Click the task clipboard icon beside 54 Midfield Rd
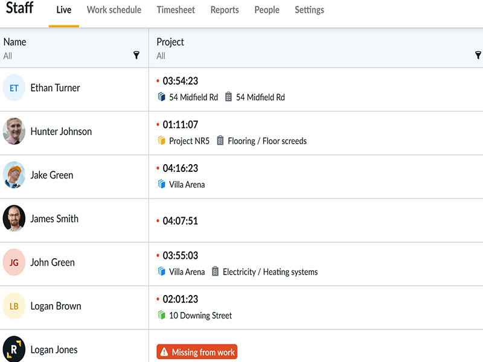The width and height of the screenshot is (483, 362). point(228,97)
